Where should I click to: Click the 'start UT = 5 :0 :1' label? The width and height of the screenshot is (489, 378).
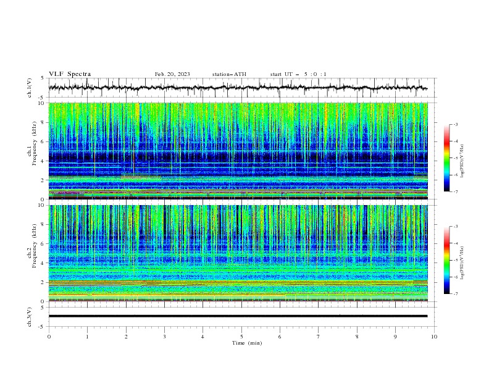coord(298,74)
